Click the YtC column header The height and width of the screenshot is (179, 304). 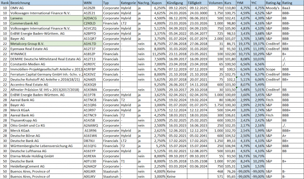[258, 3]
